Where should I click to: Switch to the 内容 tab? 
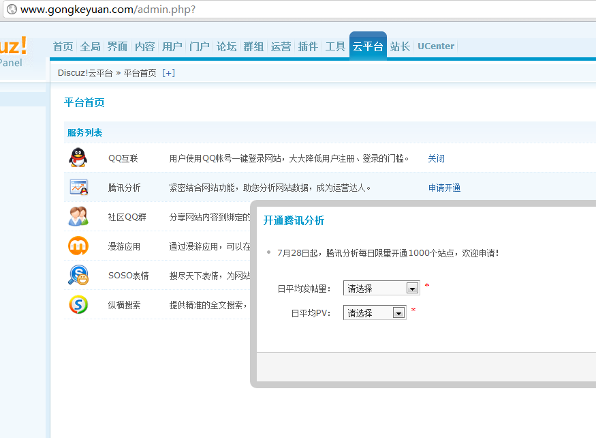click(x=145, y=46)
